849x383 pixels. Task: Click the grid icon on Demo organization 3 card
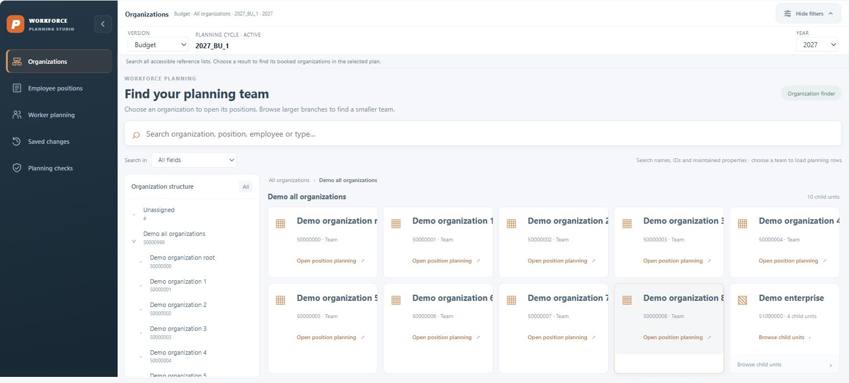[x=626, y=224]
